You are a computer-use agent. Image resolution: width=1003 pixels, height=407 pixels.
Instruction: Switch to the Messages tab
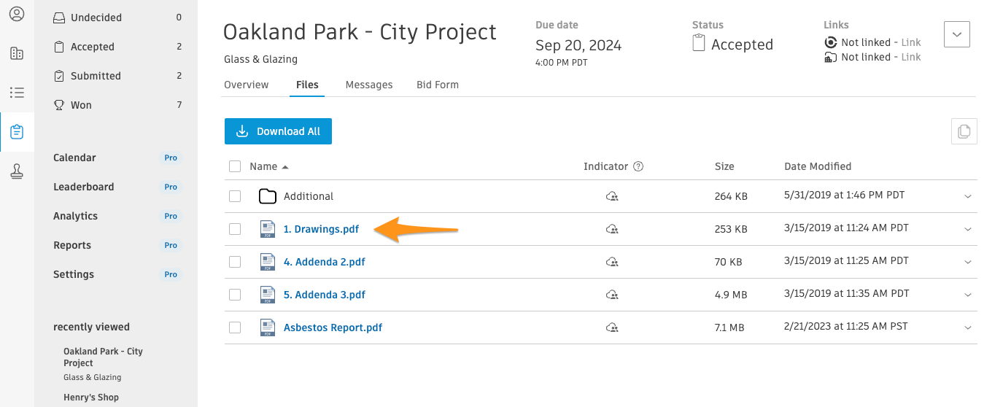[369, 85]
